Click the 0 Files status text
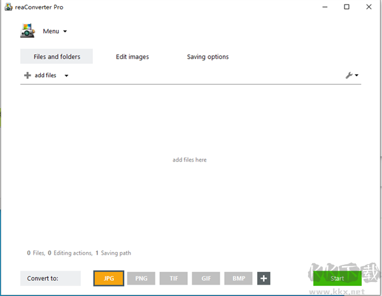 coord(36,253)
